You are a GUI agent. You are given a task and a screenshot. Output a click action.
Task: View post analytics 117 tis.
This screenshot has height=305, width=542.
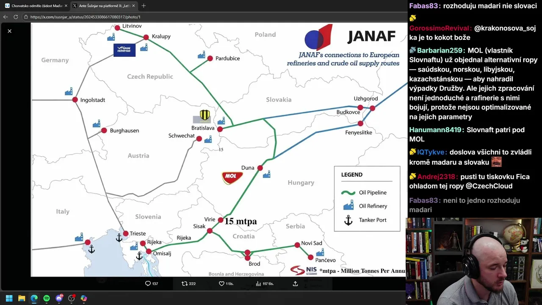pyautogui.click(x=265, y=283)
